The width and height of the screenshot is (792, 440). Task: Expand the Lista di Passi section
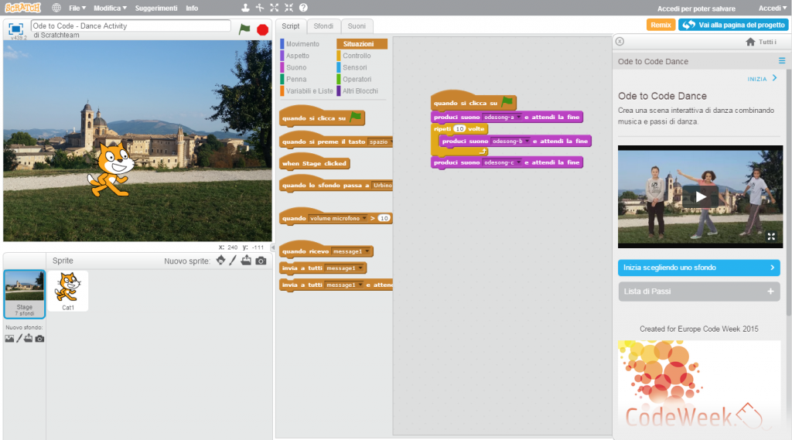[698, 292]
